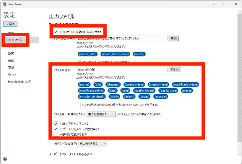Open the MP4ファイル拡張子 常にMP4を使う dropdown
The width and height of the screenshot is (242, 164).
pos(92,144)
